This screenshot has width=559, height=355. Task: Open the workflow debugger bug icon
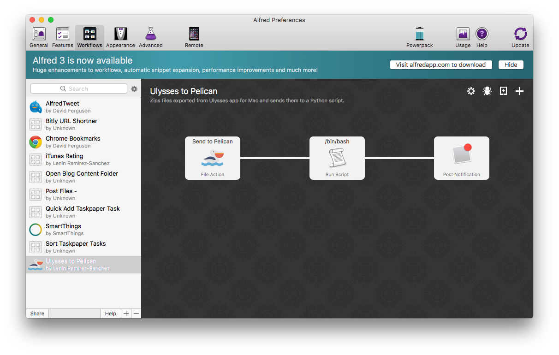click(x=487, y=91)
